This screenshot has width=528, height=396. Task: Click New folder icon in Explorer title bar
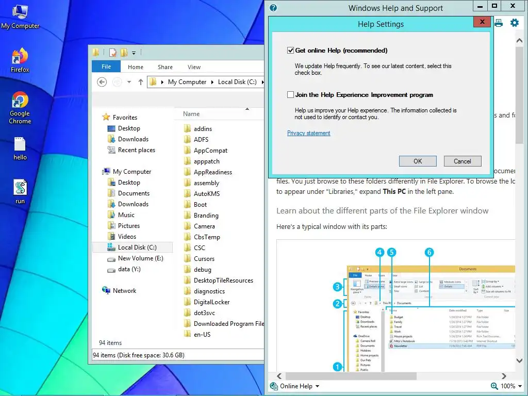click(x=124, y=53)
